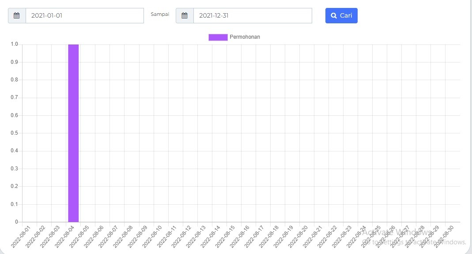The image size is (472, 254).
Task: Click the 2022-08-30 x-axis date label
Action: click(x=445, y=236)
